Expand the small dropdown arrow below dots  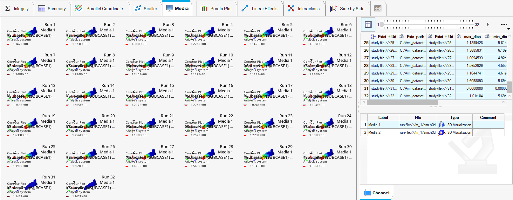pyautogui.click(x=509, y=29)
